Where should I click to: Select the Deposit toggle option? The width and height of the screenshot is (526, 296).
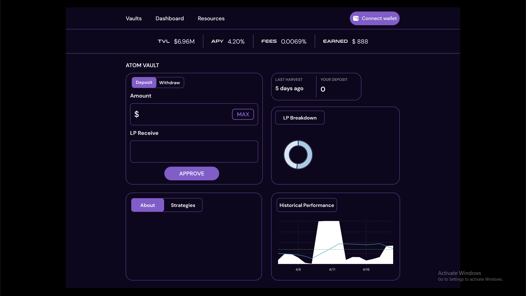click(144, 82)
